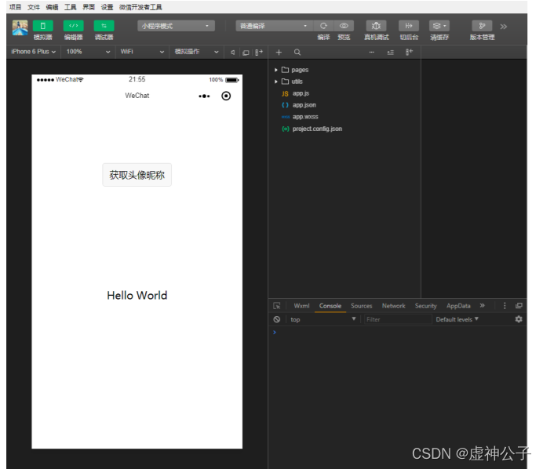Toggle the Debugger panel button

pos(104,26)
